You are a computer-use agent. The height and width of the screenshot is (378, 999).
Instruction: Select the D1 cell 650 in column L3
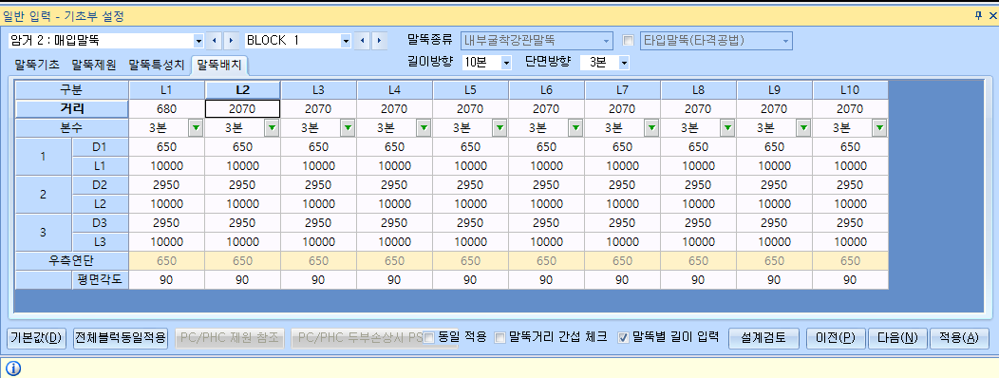pos(318,147)
